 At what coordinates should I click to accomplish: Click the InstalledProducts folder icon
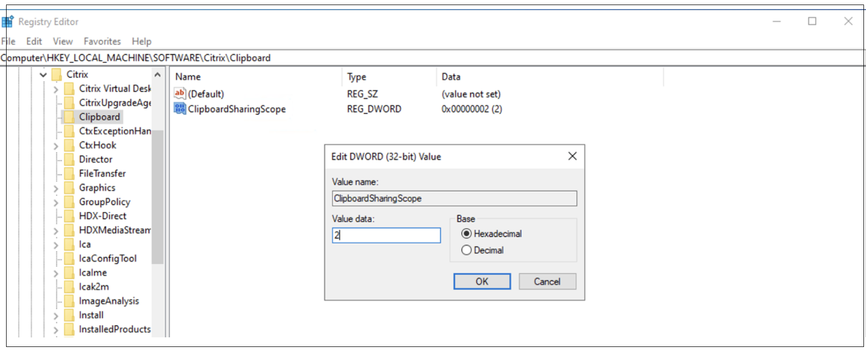[x=70, y=330]
